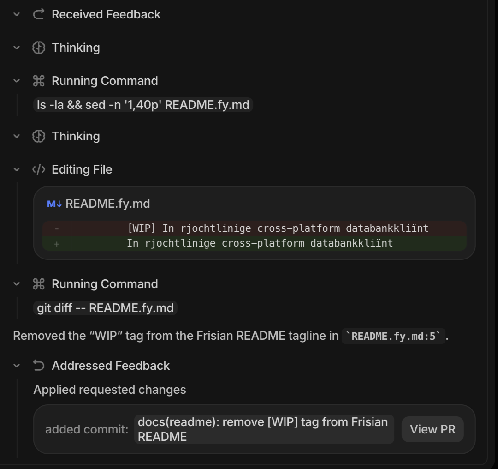The width and height of the screenshot is (498, 469).
Task: Collapse the second Thinking section
Action: pyautogui.click(x=17, y=136)
